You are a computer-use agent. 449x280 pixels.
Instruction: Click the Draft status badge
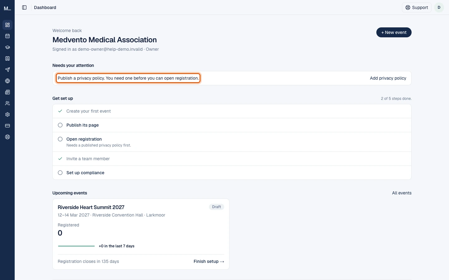click(216, 207)
